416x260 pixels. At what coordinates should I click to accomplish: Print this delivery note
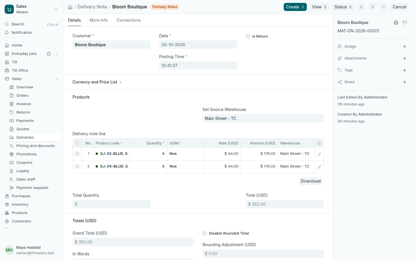(x=396, y=23)
